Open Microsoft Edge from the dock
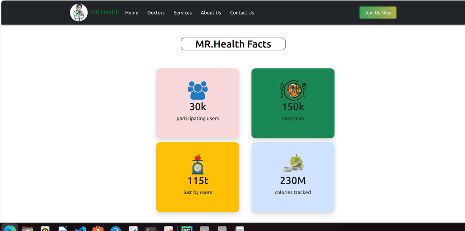Viewport: 465px width, 231px height. (x=10, y=229)
